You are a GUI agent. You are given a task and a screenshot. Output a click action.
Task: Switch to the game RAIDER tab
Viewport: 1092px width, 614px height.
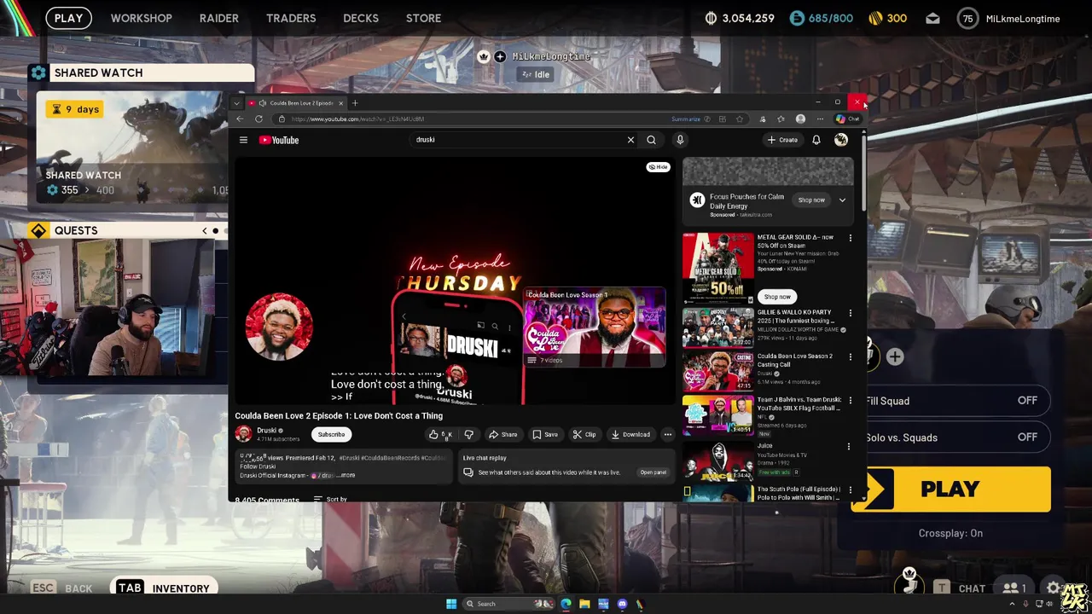219,18
